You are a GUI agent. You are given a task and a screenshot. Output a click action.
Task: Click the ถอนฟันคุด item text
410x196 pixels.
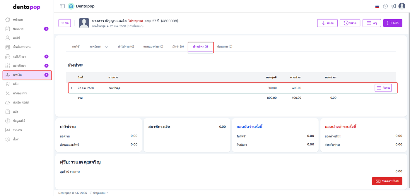click(x=115, y=88)
